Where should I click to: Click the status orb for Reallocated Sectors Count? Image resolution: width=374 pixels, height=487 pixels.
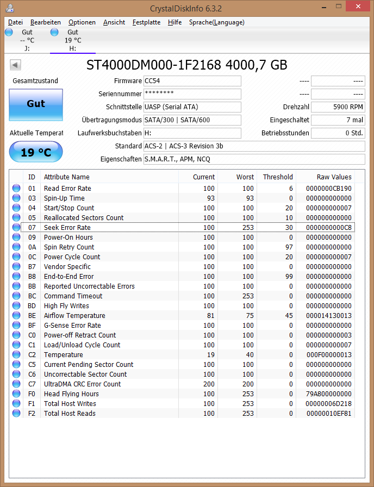click(16, 217)
